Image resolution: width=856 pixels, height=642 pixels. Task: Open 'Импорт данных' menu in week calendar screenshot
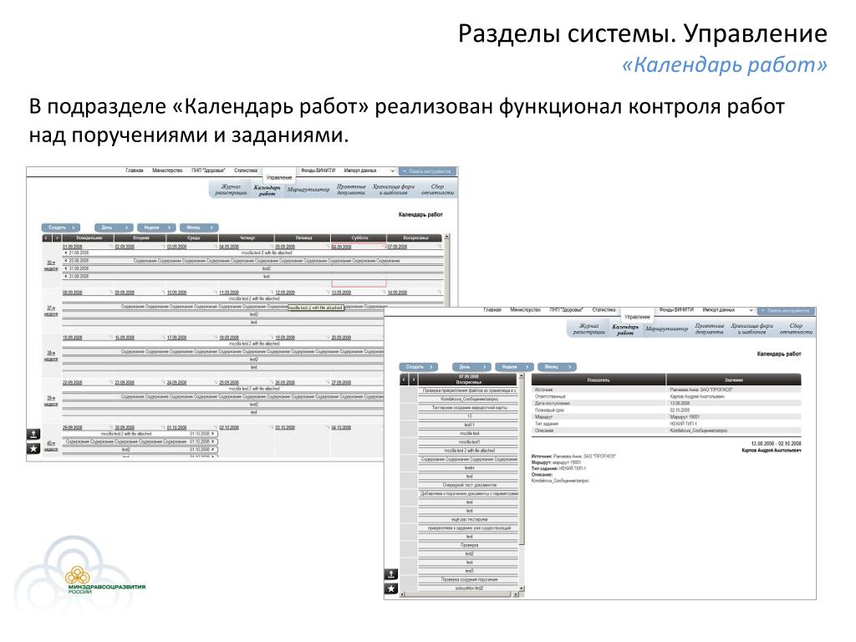pos(360,171)
